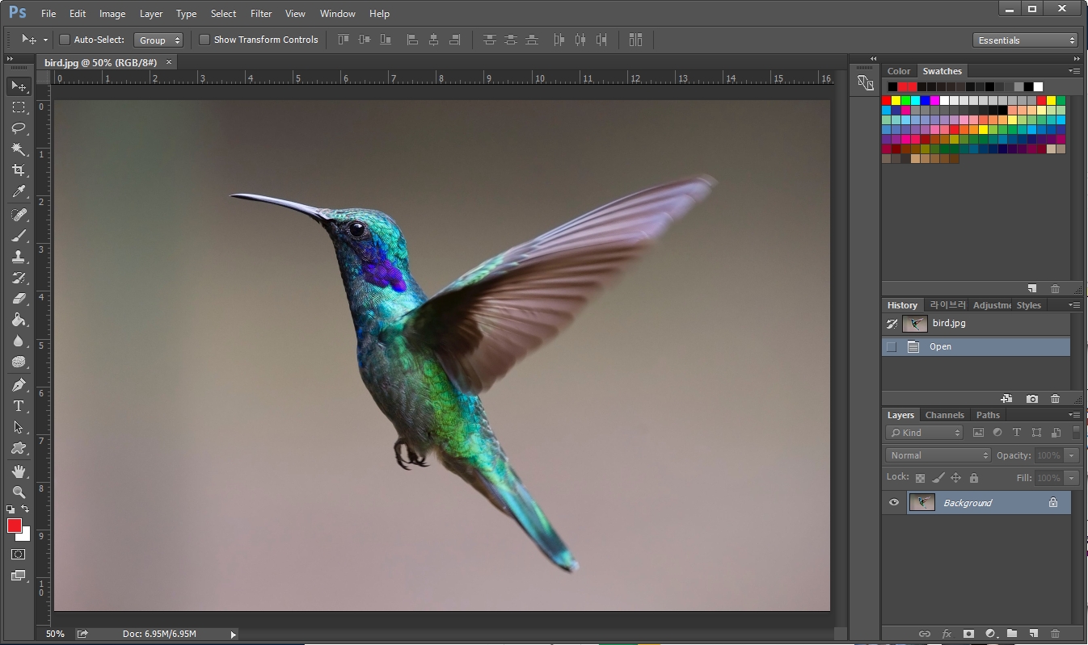Screen dimensions: 1088x645
Task: Create a new layer group
Action: (1011, 634)
